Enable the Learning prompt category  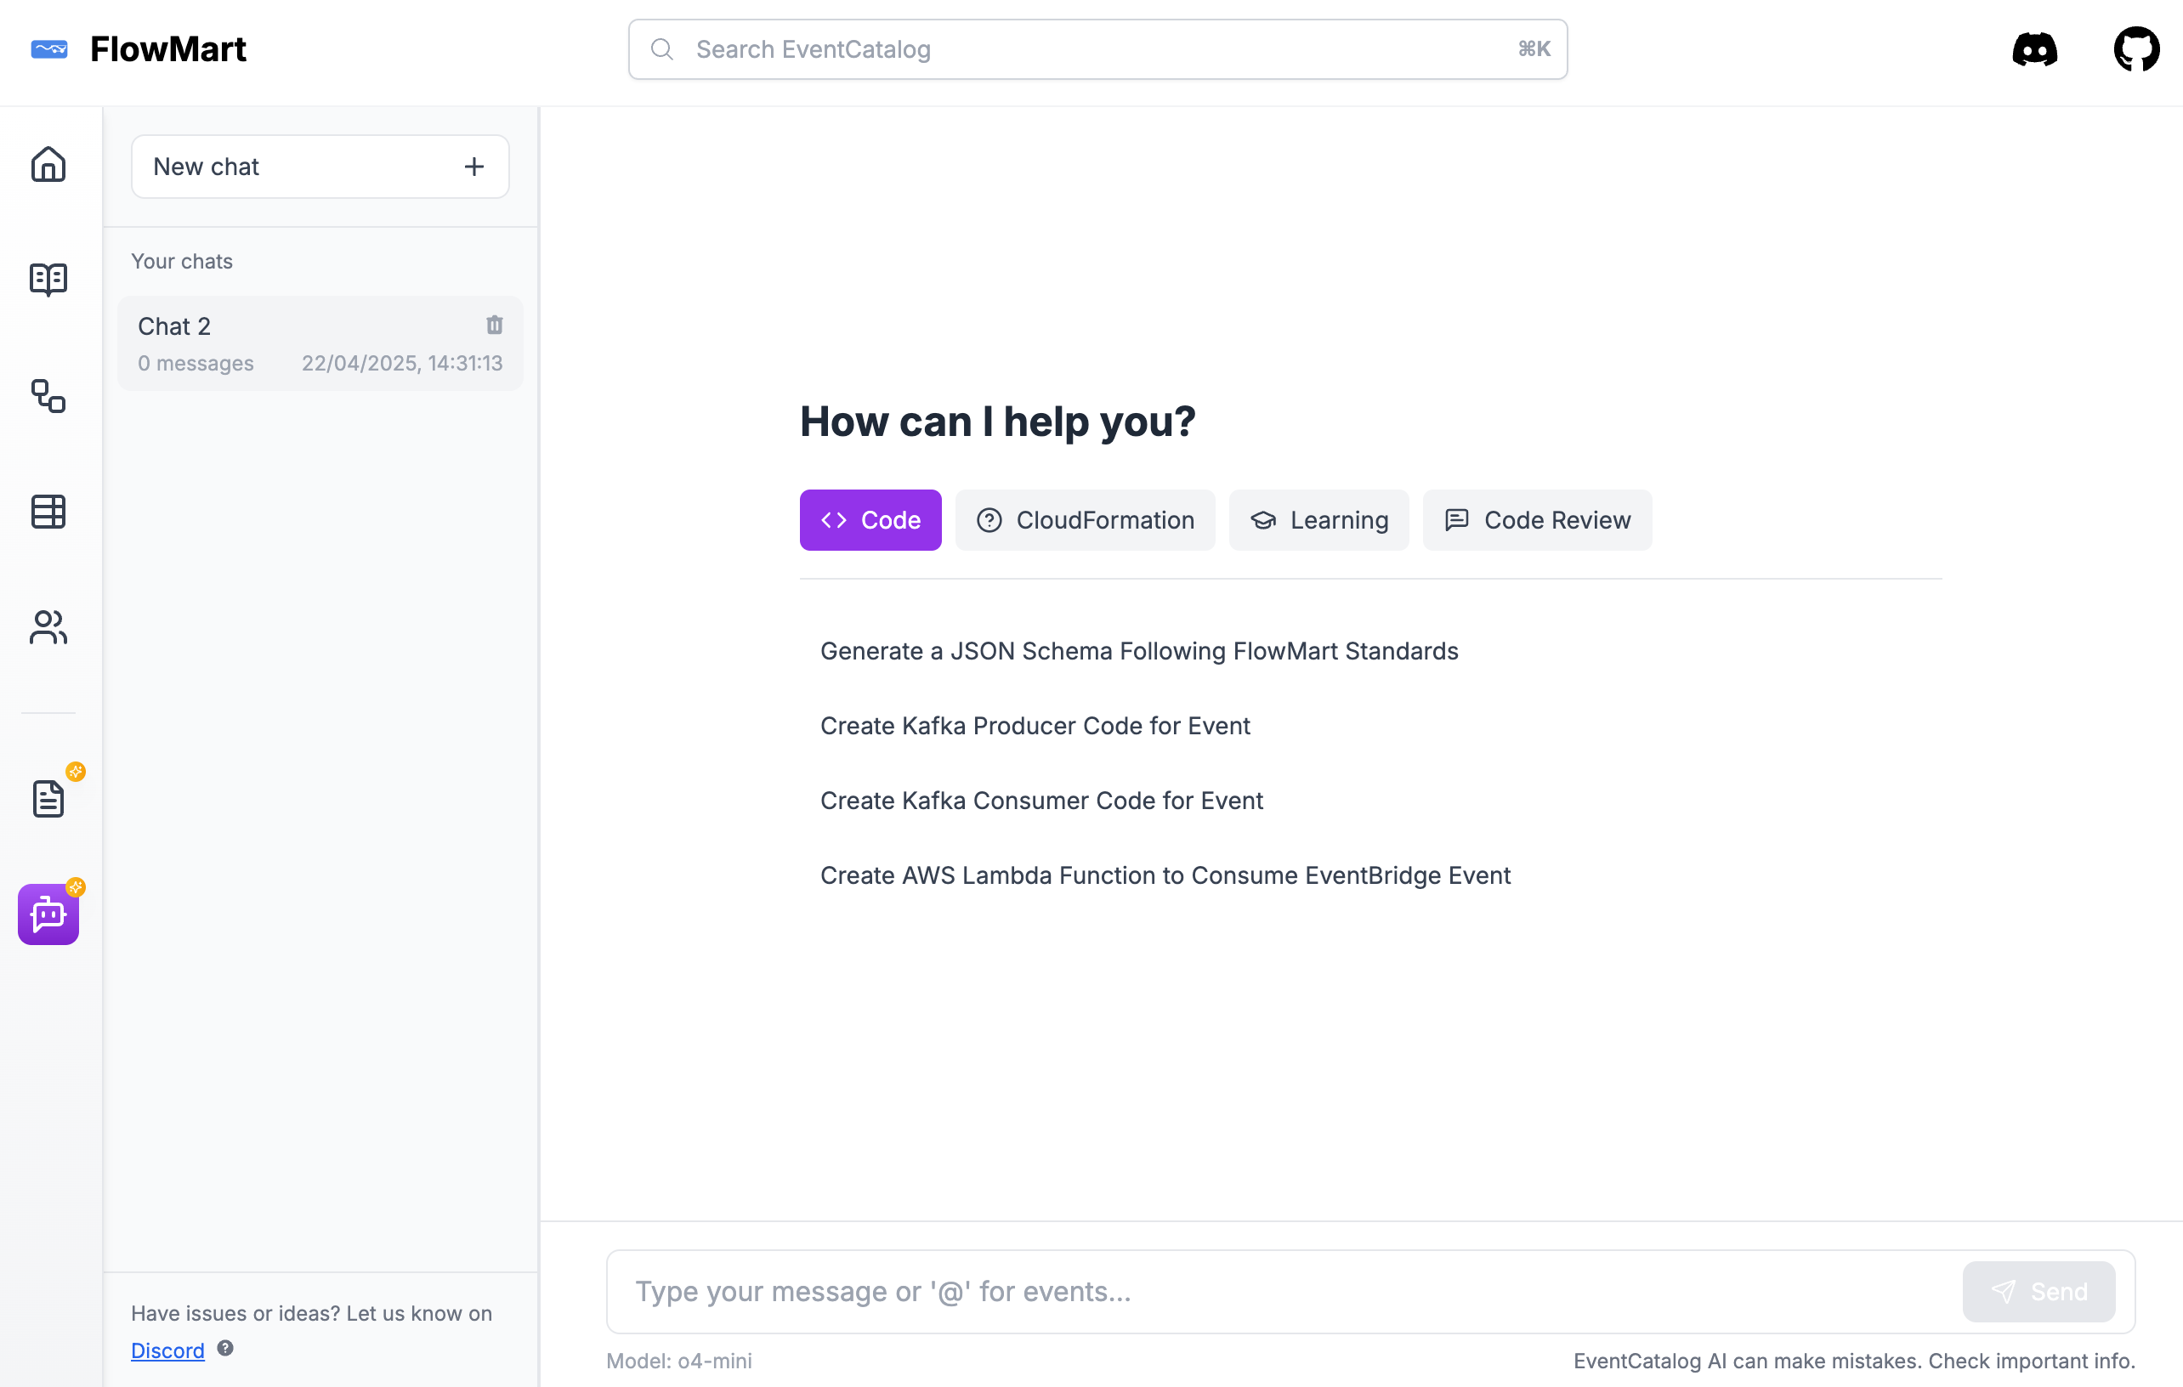(x=1319, y=519)
